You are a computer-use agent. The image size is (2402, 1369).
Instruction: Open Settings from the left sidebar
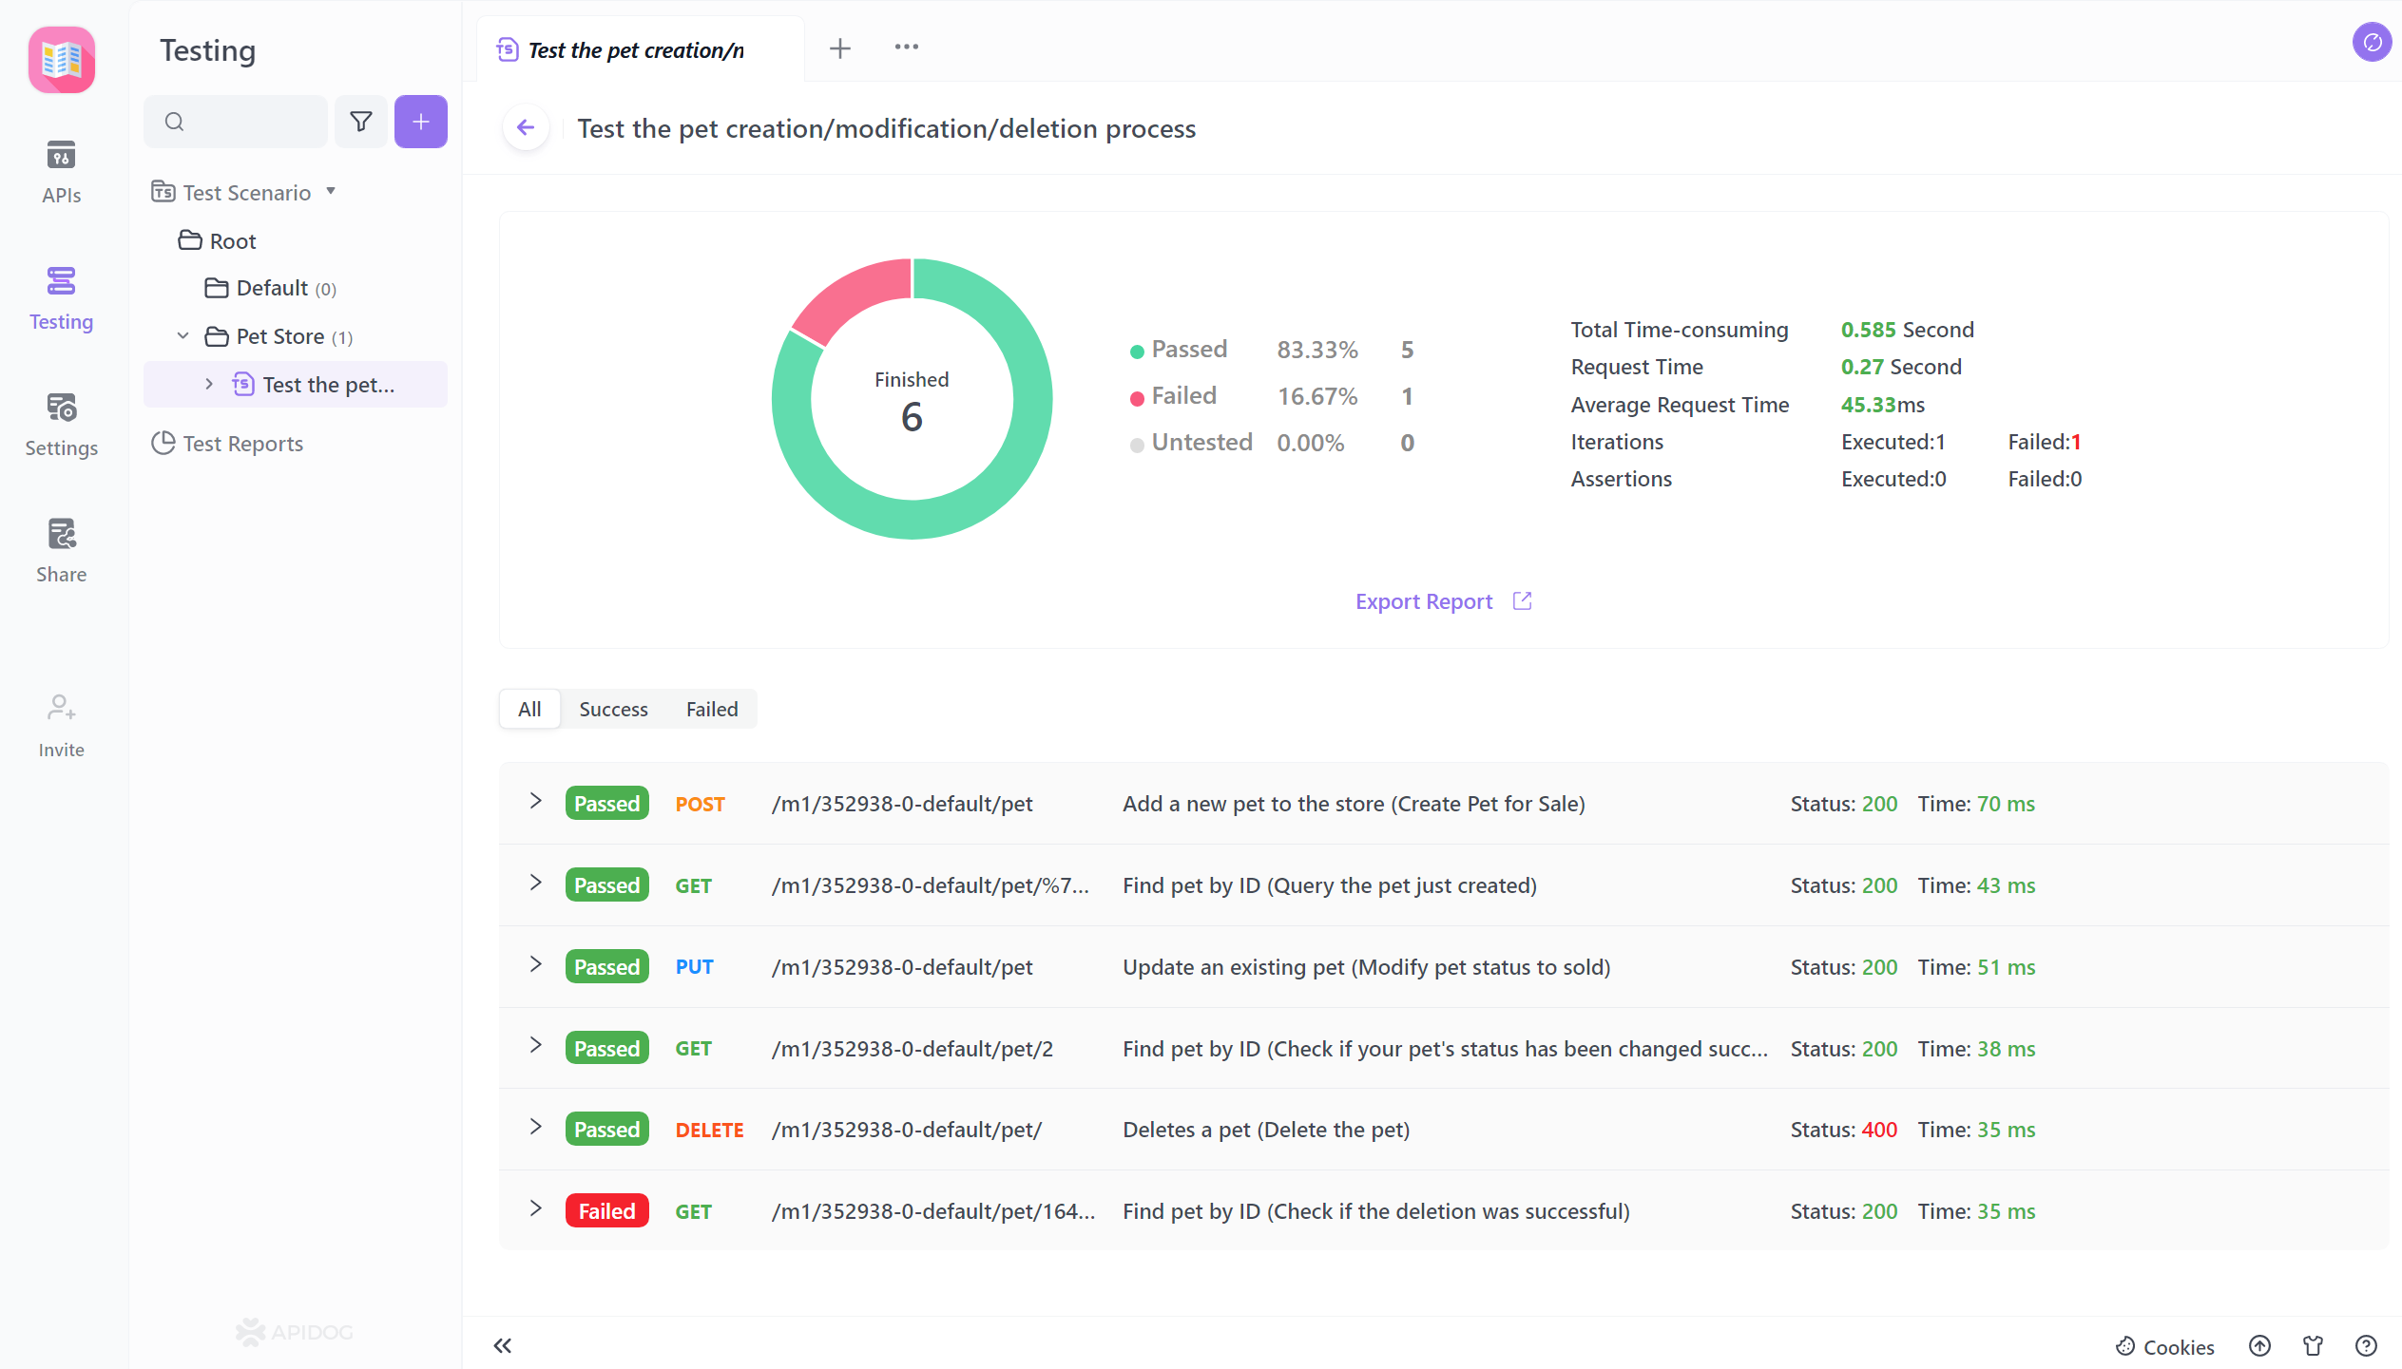pyautogui.click(x=61, y=423)
